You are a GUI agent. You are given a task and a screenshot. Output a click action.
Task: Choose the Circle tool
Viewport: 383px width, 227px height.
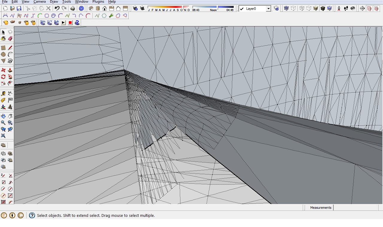pos(3,54)
